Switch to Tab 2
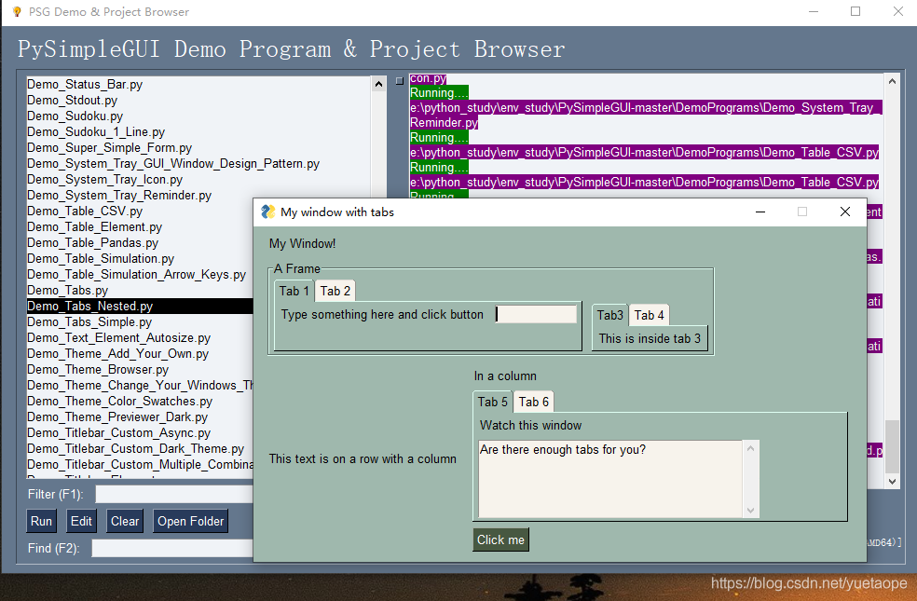The width and height of the screenshot is (917, 601). pyautogui.click(x=335, y=291)
